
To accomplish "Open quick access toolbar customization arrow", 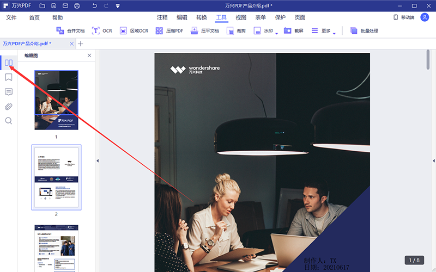I will pyautogui.click(x=118, y=6).
